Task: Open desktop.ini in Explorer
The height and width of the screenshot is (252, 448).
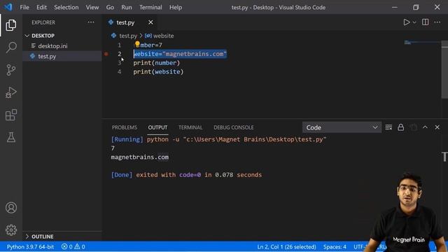Action: [x=52, y=46]
